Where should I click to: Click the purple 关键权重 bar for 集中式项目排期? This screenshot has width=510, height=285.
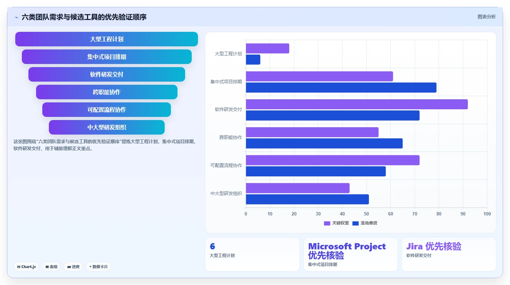point(319,76)
